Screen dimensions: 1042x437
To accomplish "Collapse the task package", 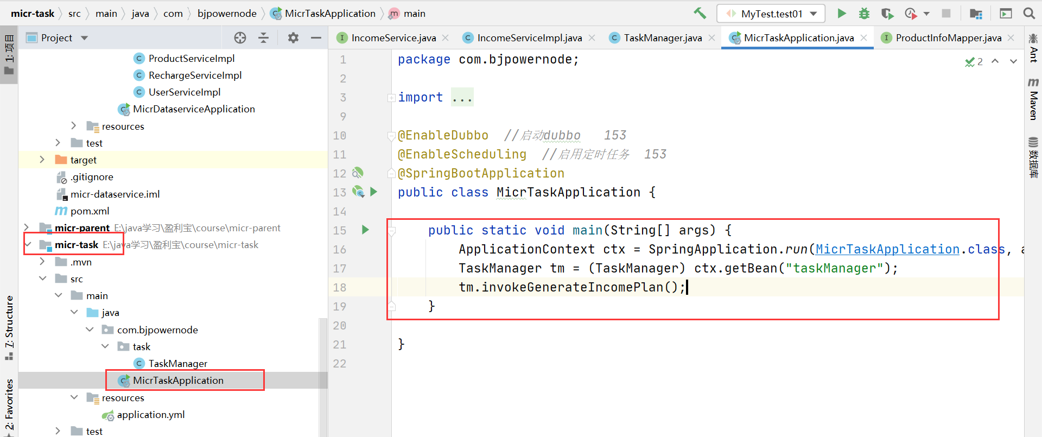I will tap(105, 346).
